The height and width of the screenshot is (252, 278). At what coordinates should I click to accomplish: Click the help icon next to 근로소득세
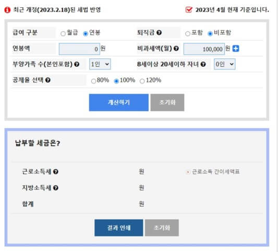tap(56, 172)
